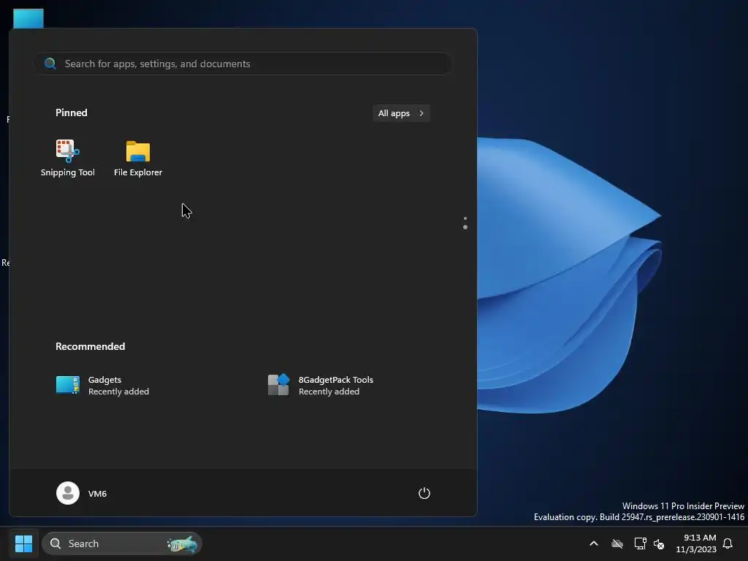Focus the Start menu search field
This screenshot has width=748, height=561.
coord(243,64)
